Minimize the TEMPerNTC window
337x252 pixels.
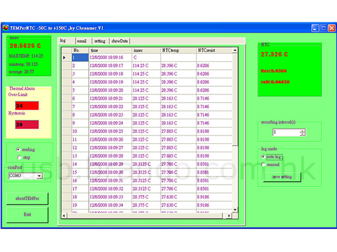click(315, 28)
